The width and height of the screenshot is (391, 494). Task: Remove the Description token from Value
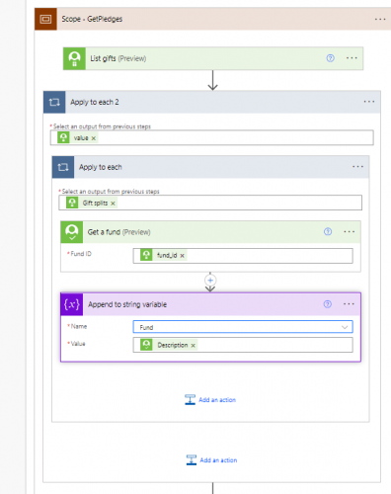(x=194, y=346)
